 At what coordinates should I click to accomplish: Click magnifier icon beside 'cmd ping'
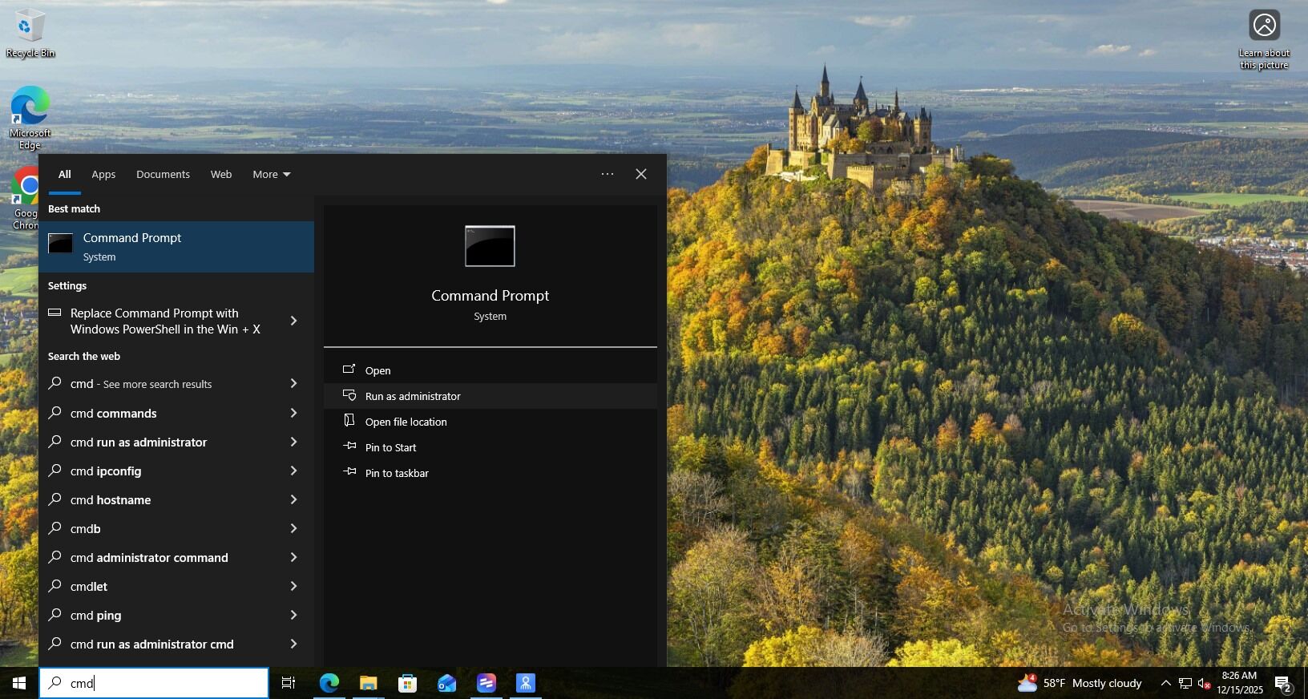pos(54,615)
